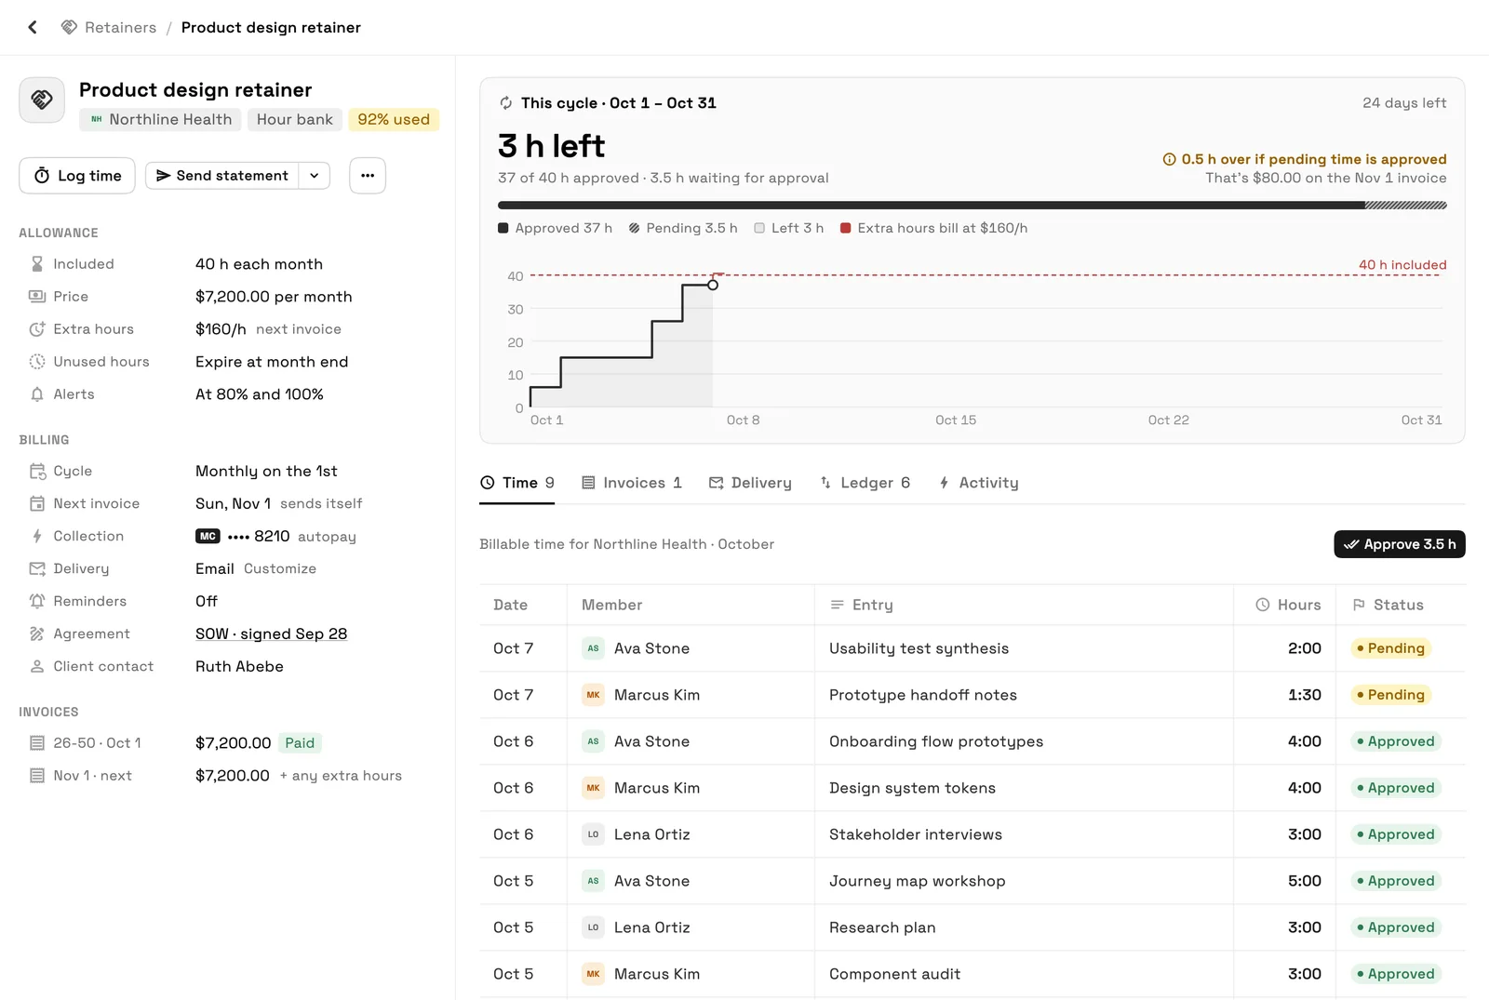Click the chart's current data point marker
1489x1000 pixels.
[x=713, y=285]
